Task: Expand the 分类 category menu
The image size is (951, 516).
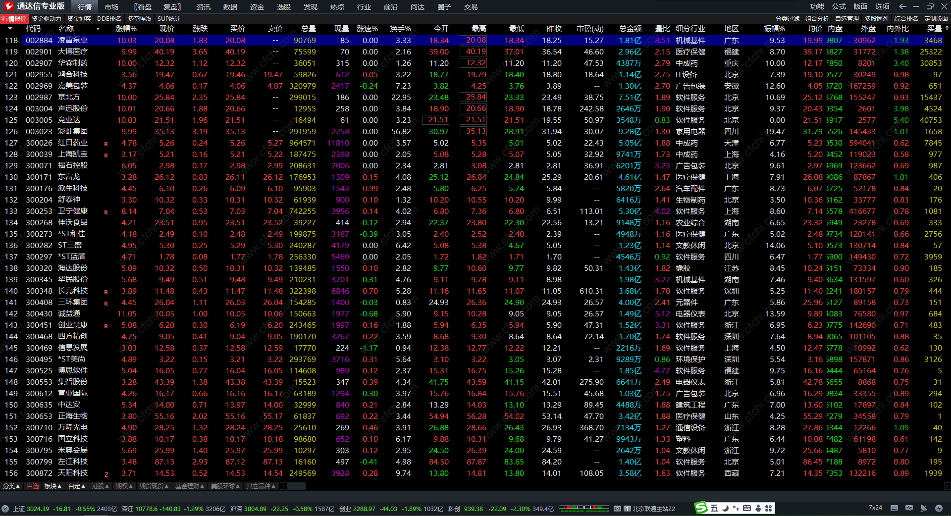Action: [11, 486]
